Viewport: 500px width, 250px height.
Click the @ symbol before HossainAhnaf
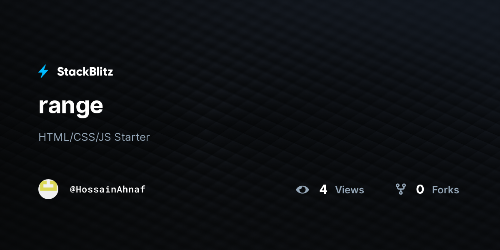(72, 190)
